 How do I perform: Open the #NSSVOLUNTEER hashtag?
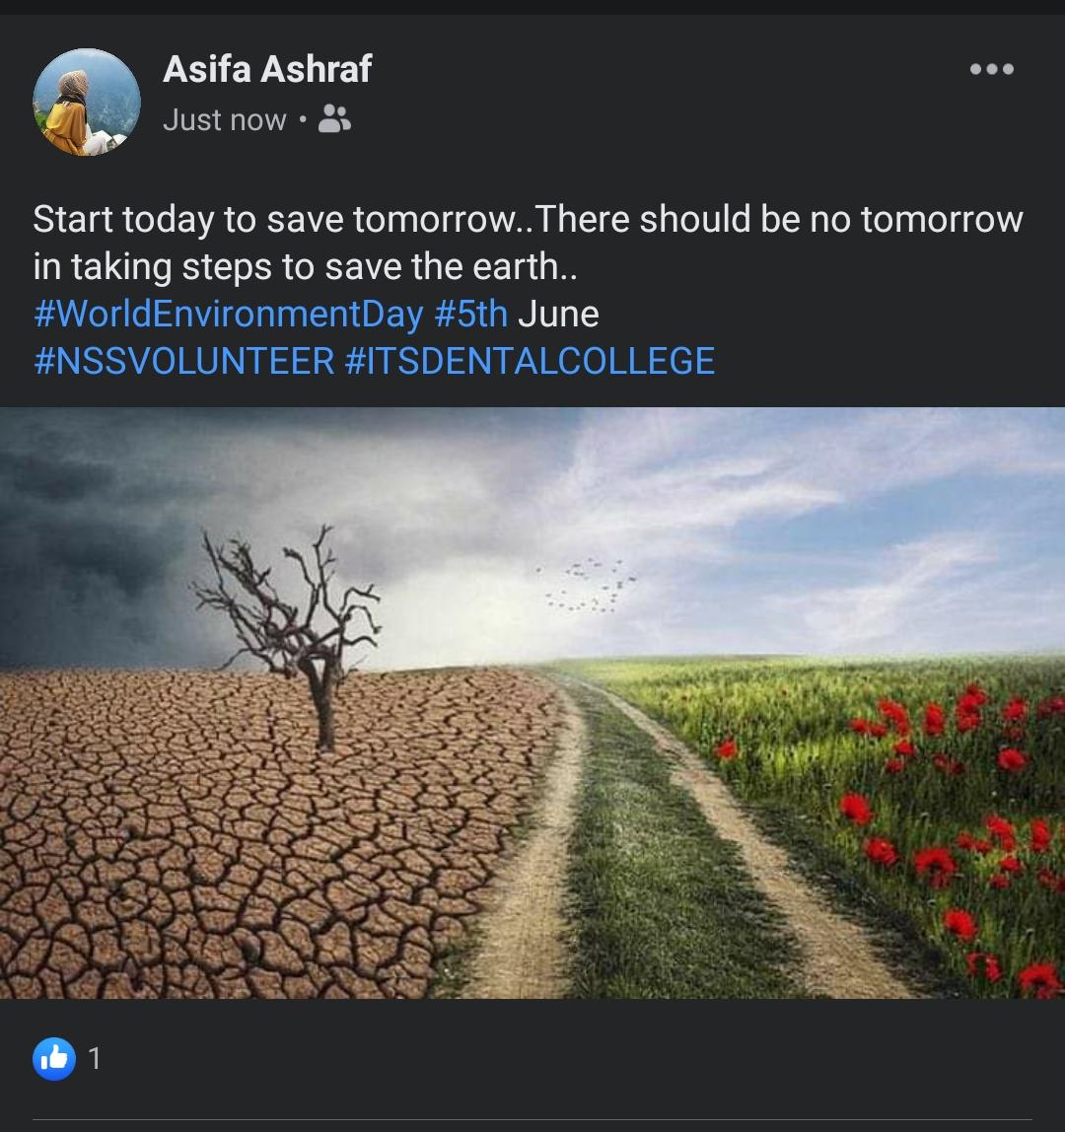pos(183,361)
